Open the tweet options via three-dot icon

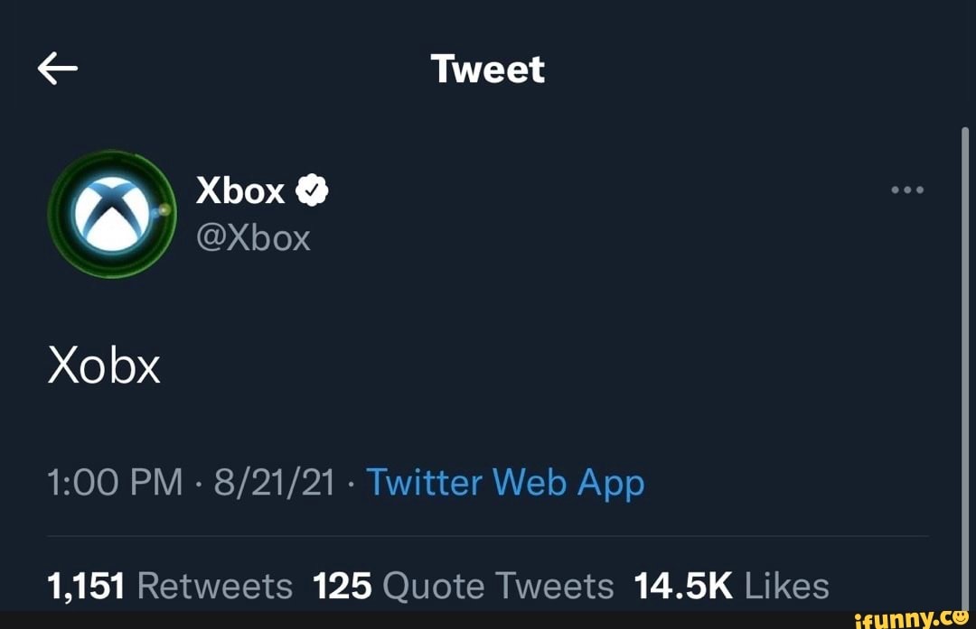[x=907, y=190]
